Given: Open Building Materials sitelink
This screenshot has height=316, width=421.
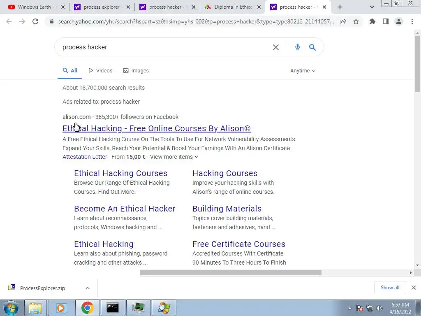Looking at the screenshot, I should [x=227, y=209].
